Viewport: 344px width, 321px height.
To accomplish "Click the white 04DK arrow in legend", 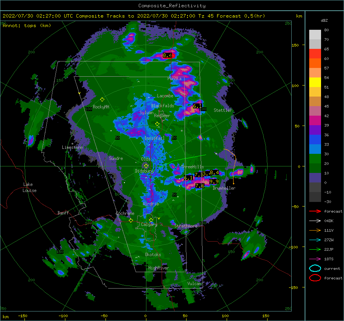I will pyautogui.click(x=315, y=221).
